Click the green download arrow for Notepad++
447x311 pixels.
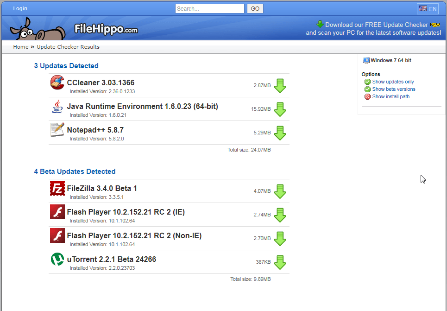pos(280,133)
